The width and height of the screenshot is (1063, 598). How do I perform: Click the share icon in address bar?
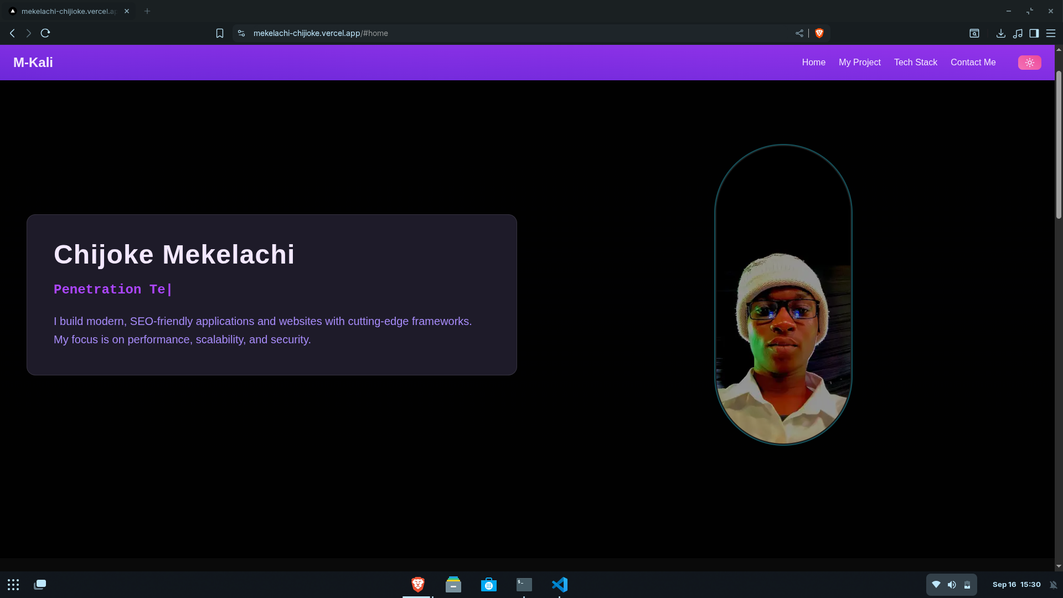click(x=799, y=33)
